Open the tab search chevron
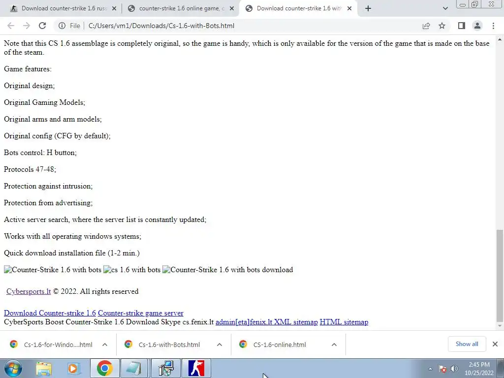Viewport: 504px width, 378px height. 445,8
